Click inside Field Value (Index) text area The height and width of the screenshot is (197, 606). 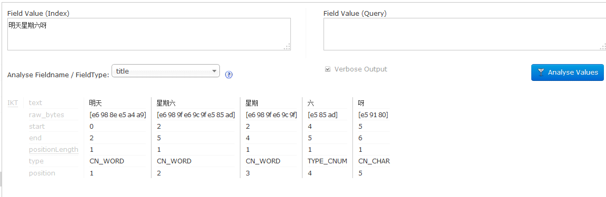(x=149, y=34)
